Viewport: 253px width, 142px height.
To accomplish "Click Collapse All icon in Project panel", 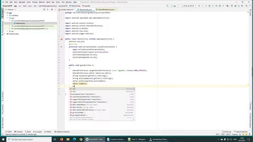I will click(x=47, y=9).
